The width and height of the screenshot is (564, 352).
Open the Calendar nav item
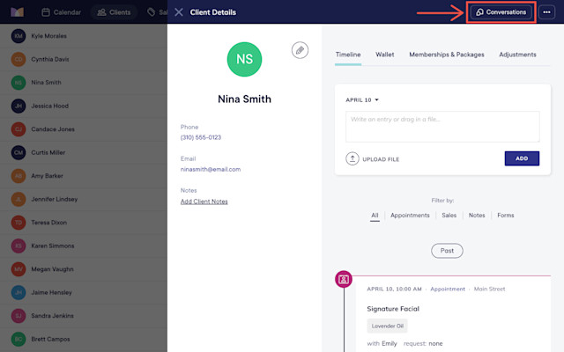tap(61, 12)
